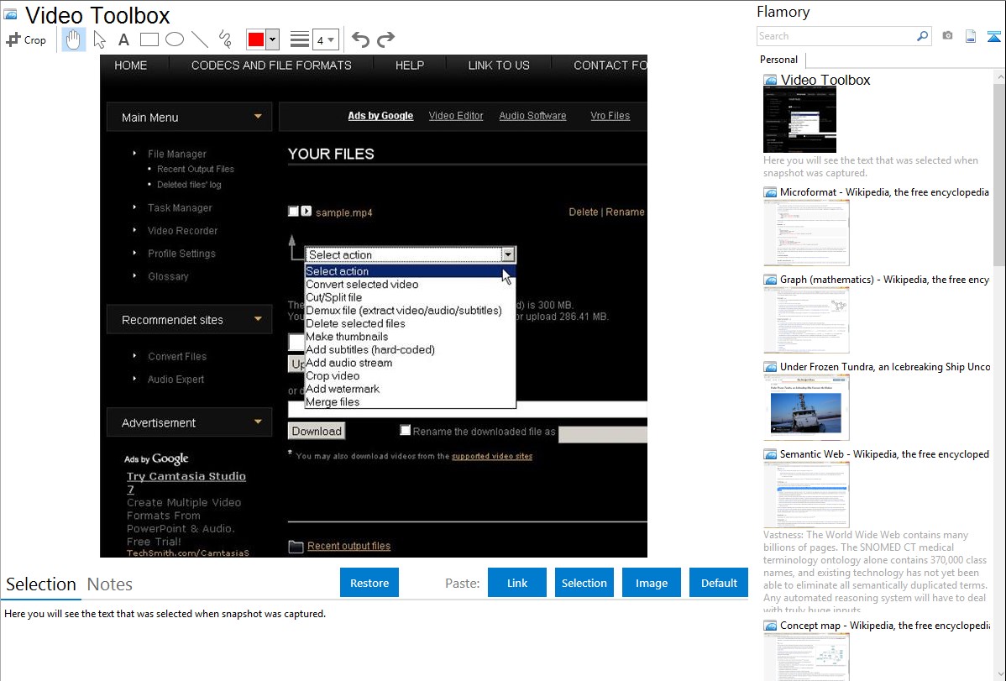Activate the hand pan tool
Screen dimensions: 1006x681
73,39
